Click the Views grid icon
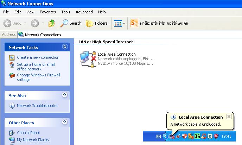Screen dimensions: 242x145 [118, 24]
